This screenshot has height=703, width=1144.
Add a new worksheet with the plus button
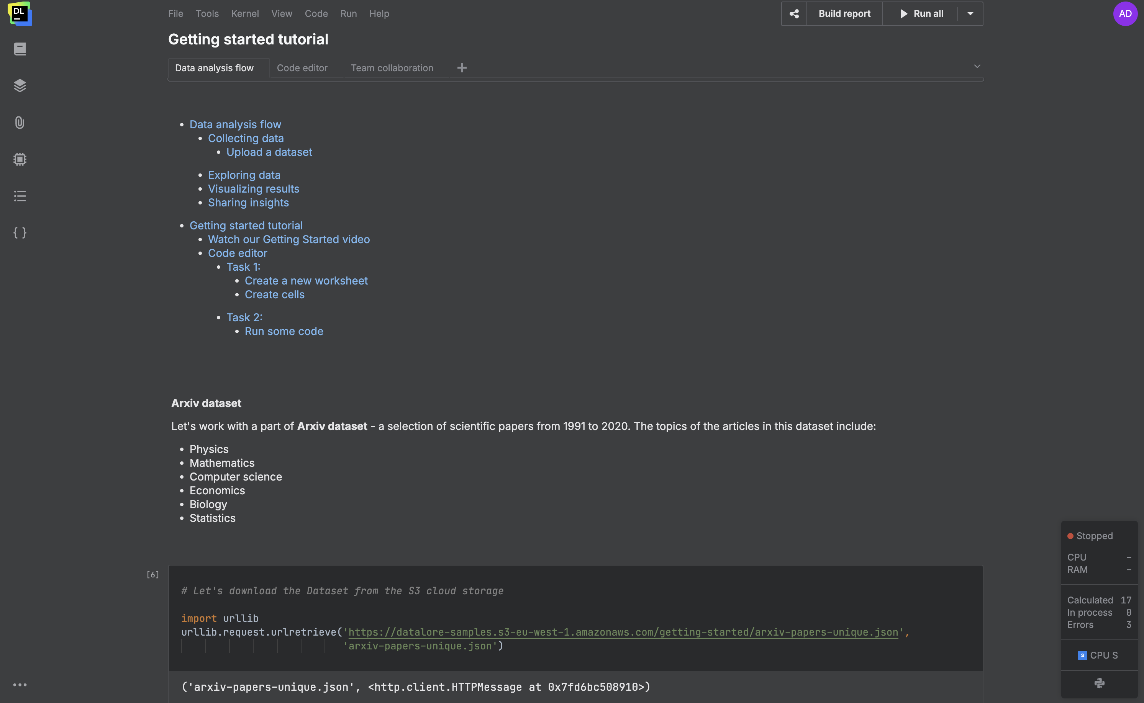pos(462,68)
